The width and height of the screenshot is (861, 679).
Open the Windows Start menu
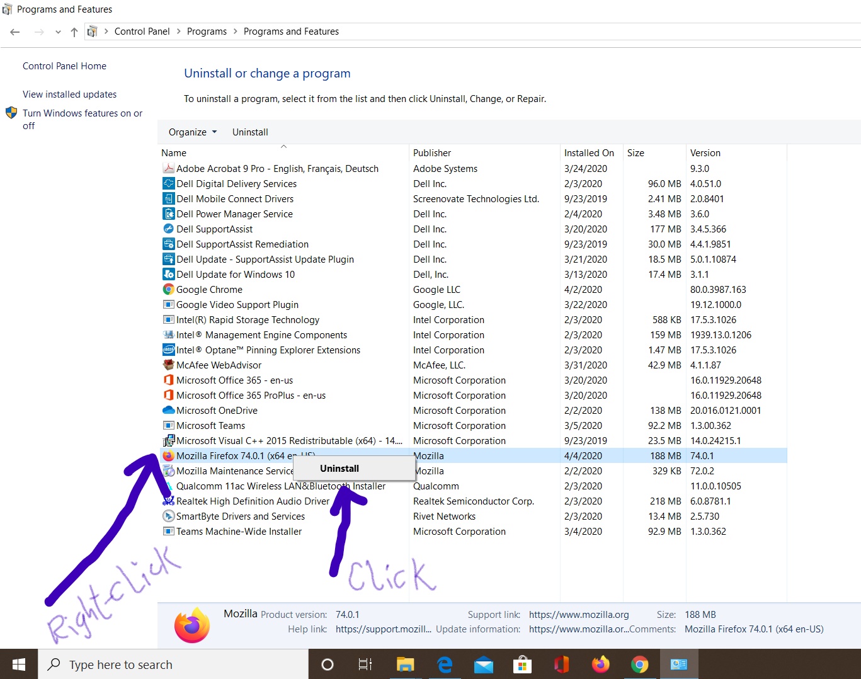(19, 665)
